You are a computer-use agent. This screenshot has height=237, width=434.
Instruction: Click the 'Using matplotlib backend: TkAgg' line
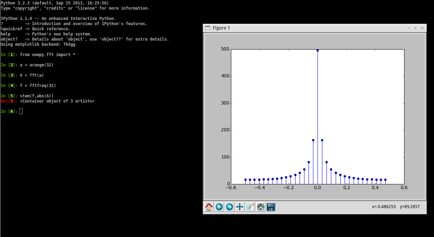pyautogui.click(x=38, y=44)
